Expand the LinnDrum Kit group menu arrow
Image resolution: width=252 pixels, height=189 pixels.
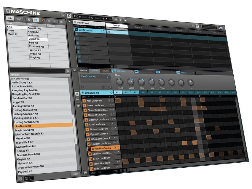tap(83, 93)
